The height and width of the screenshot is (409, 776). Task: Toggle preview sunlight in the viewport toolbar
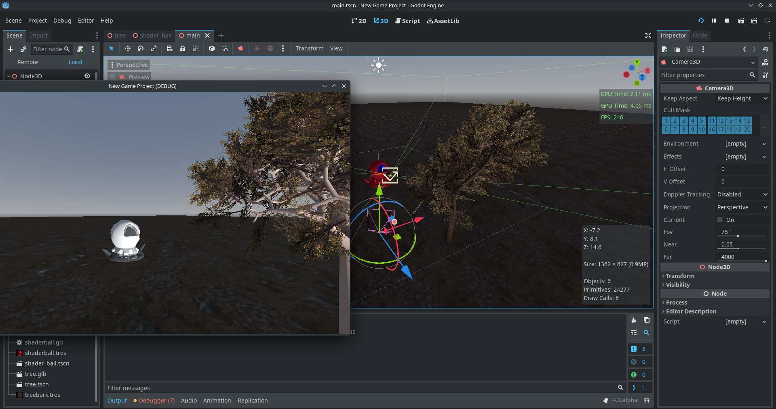point(257,48)
